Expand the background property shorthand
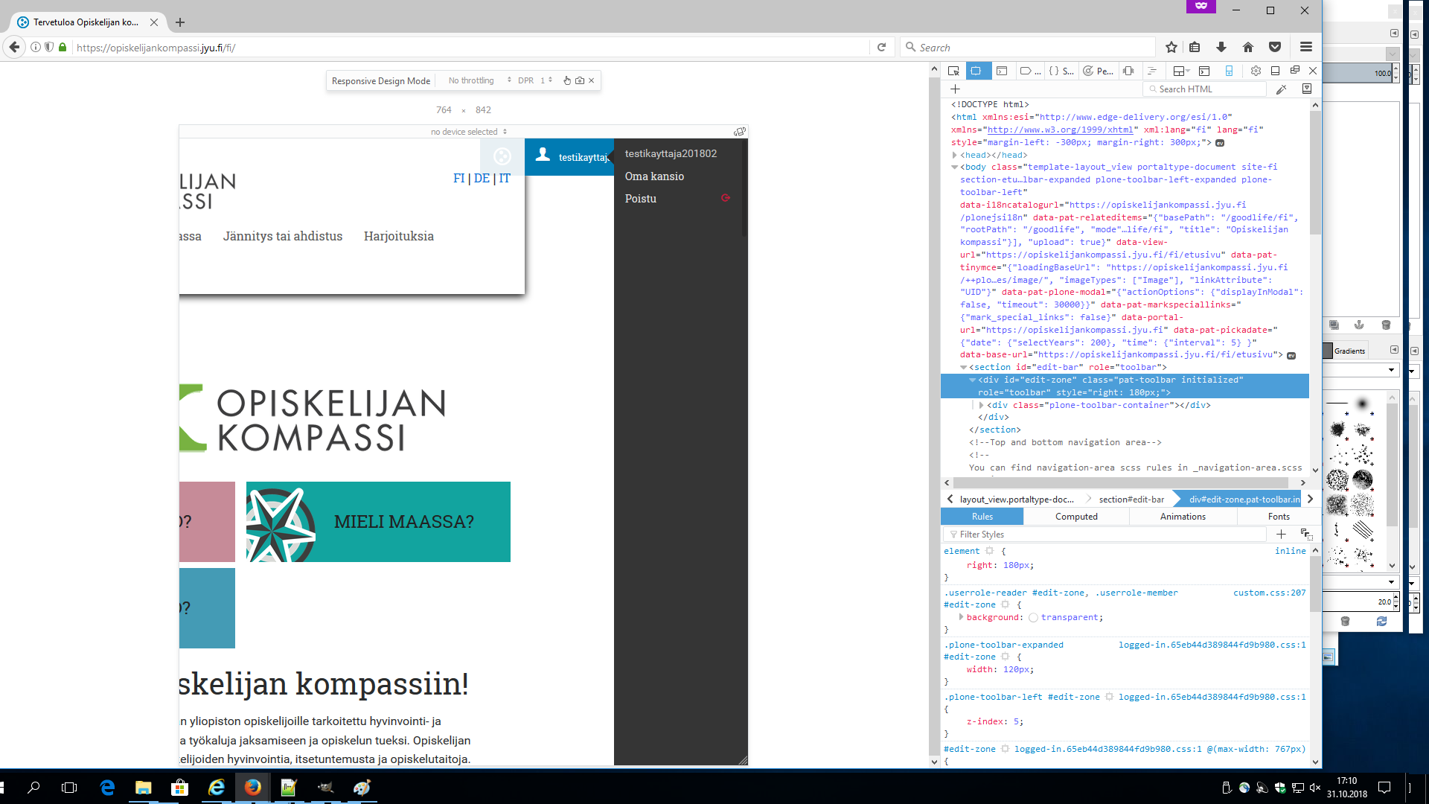 click(961, 617)
